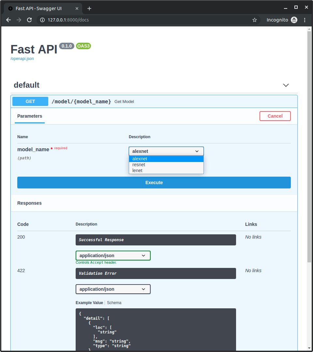
Task: Open the model_name dropdown
Action: 166,151
